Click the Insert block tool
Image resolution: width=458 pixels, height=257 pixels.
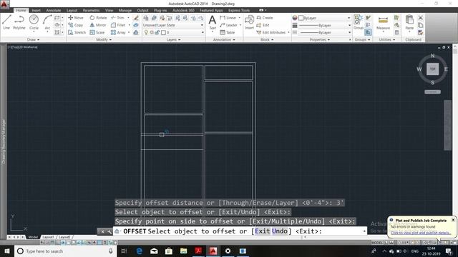click(x=249, y=22)
